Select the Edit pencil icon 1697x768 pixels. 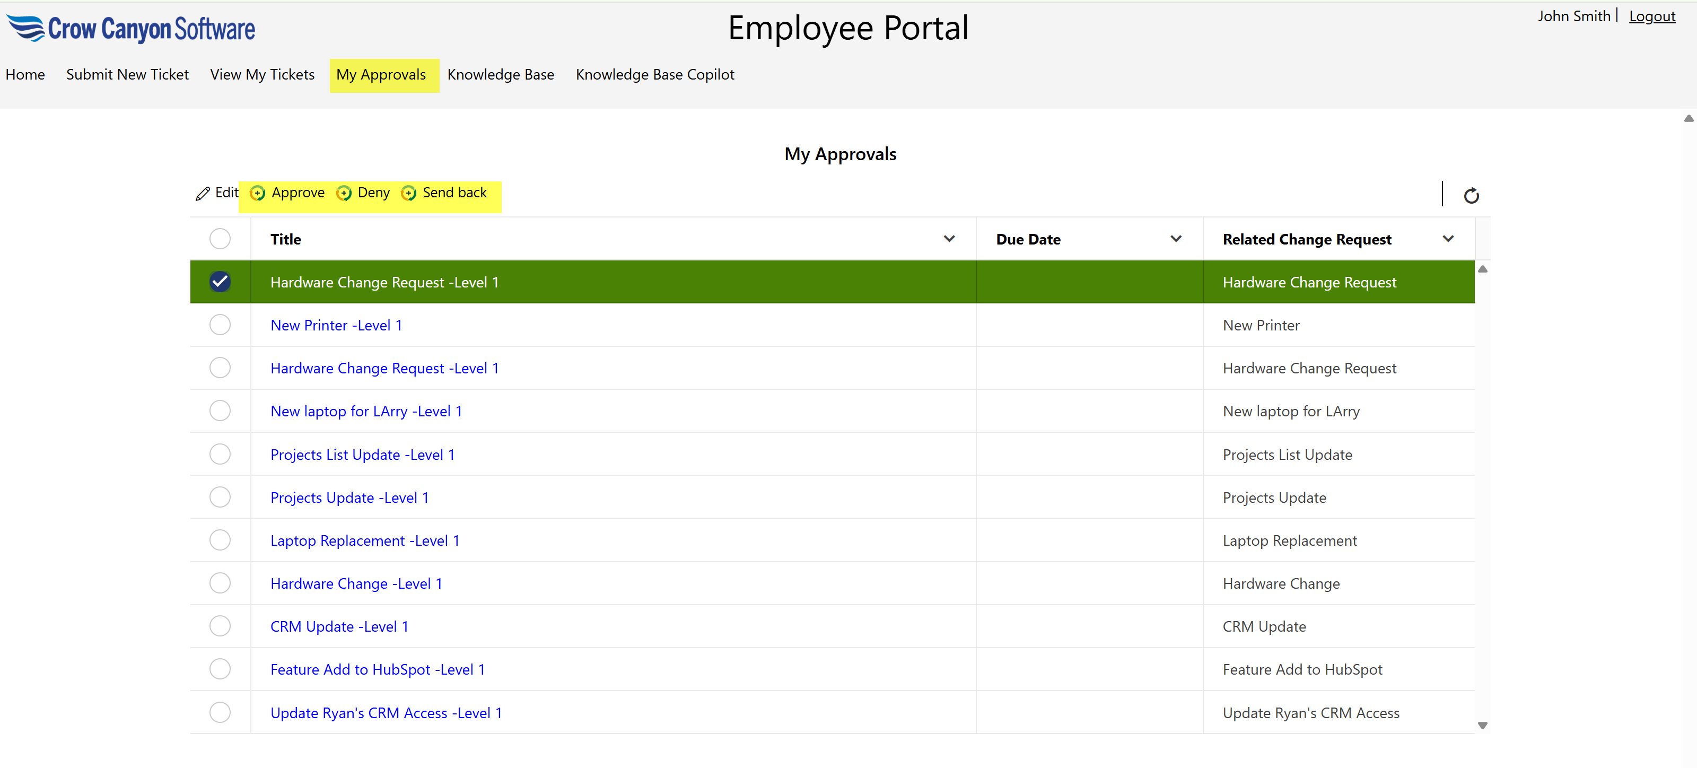(x=203, y=193)
